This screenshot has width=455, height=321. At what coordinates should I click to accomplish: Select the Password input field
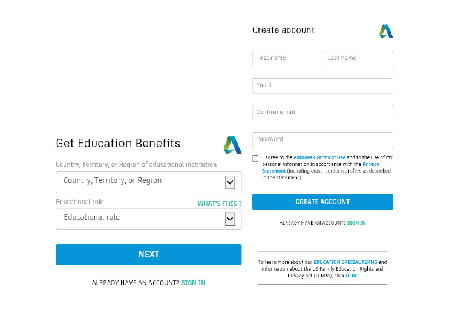pos(322,140)
